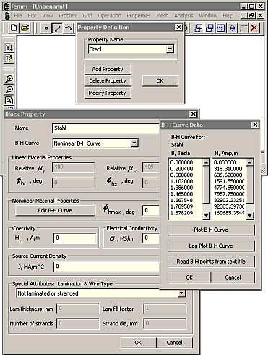Screen dimensions: 268x355
Task: Open the Window menu
Action: pyautogui.click(x=208, y=16)
